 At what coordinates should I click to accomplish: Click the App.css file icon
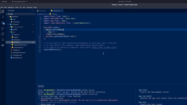(x=12, y=34)
